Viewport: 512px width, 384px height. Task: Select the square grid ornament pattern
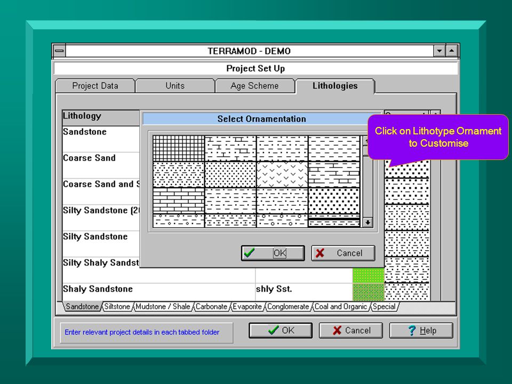[179, 148]
